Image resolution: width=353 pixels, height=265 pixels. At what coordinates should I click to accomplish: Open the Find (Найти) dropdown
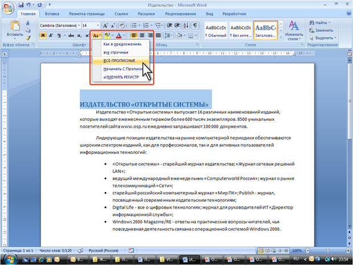(319, 23)
